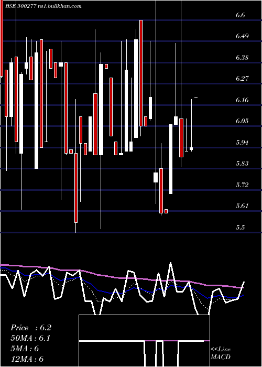Click the Price : 6.2 readout
This screenshot has width=262, height=367.
click(x=30, y=328)
